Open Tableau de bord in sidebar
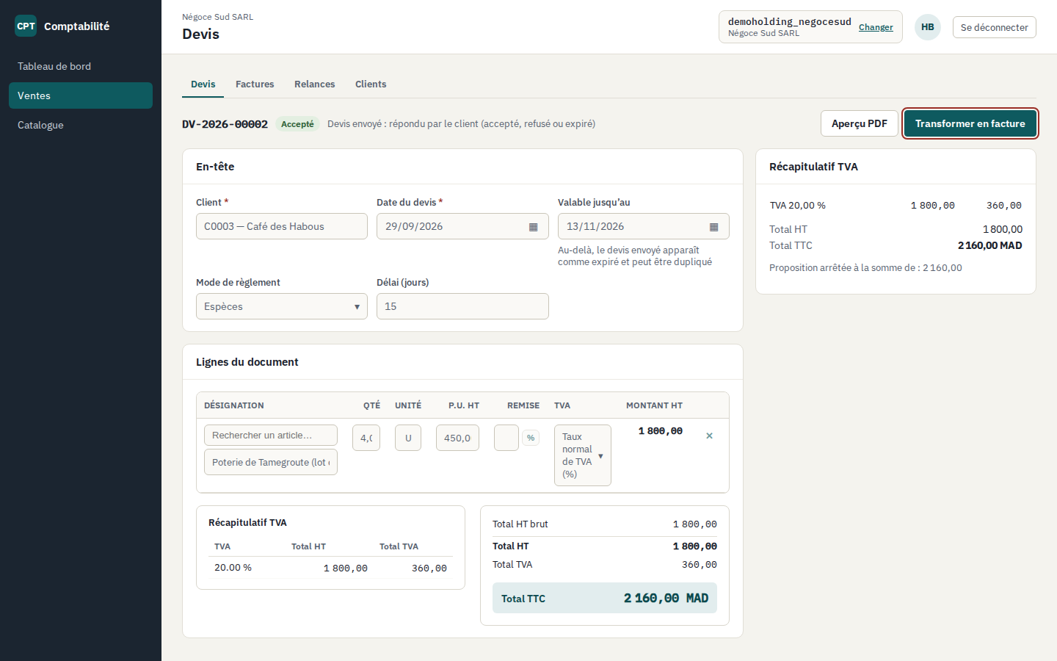Image resolution: width=1057 pixels, height=661 pixels. (x=81, y=66)
